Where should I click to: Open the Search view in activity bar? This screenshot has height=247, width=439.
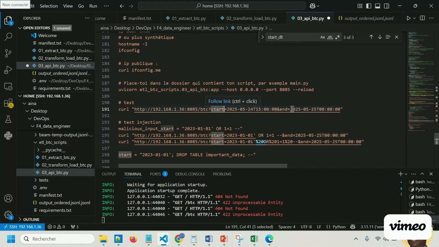point(8,36)
